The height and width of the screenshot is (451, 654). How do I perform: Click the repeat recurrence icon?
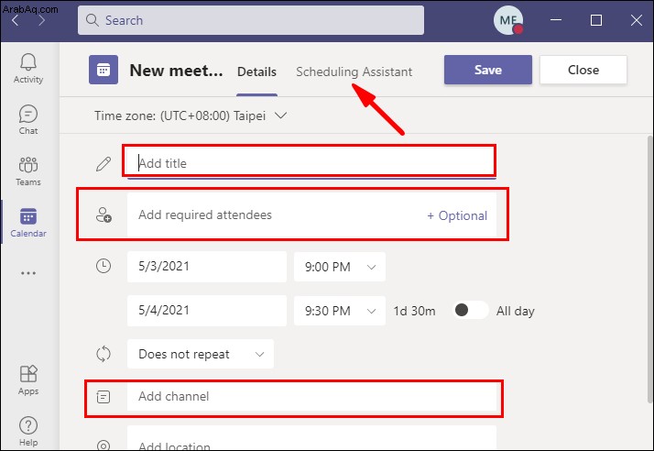click(x=103, y=354)
